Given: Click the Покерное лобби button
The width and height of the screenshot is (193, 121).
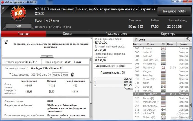Looking at the screenshot, I should point(174,11).
